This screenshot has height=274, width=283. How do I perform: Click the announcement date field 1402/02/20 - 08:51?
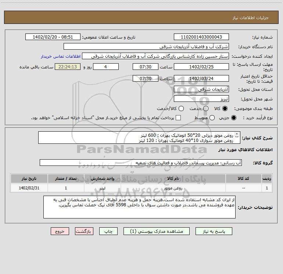coord(53,37)
